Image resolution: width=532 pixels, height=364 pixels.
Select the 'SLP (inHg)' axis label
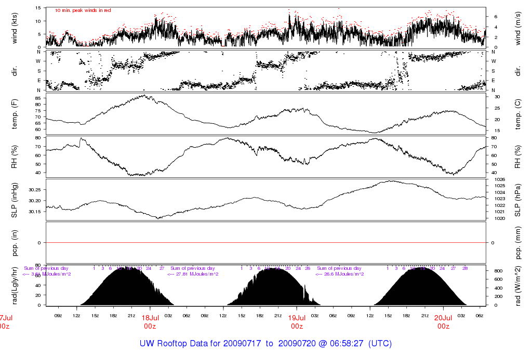point(15,200)
